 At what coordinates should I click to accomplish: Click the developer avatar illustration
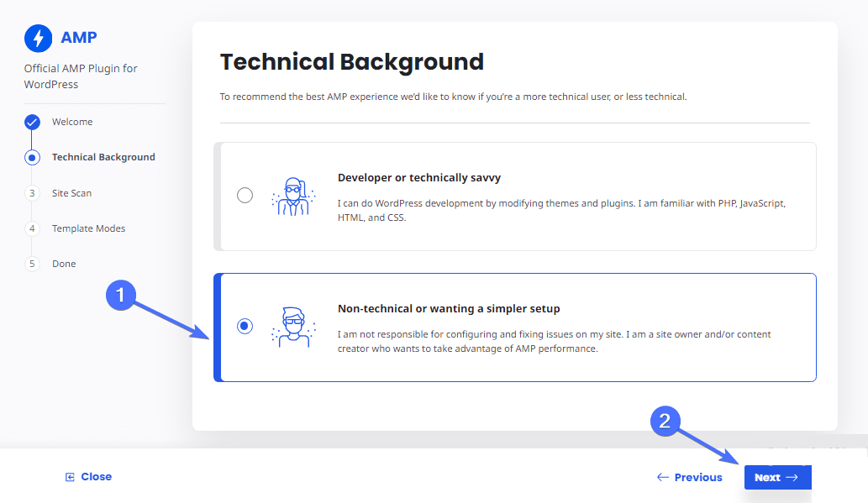point(293,196)
